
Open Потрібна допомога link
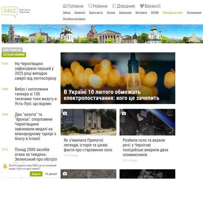click(x=74, y=19)
